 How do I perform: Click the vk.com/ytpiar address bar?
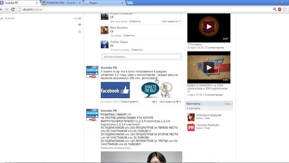[144, 9]
